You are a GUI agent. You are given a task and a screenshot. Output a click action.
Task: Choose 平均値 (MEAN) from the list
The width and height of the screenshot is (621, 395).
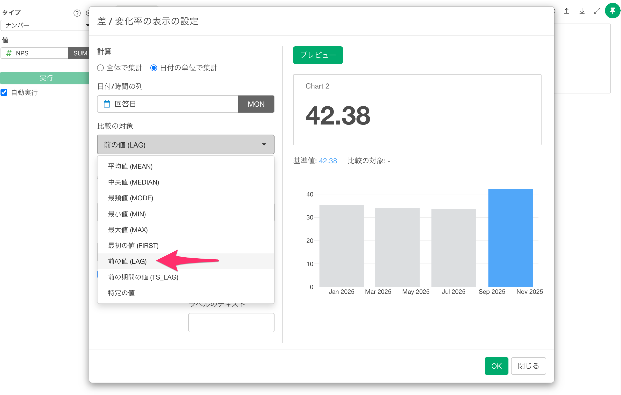point(130,166)
